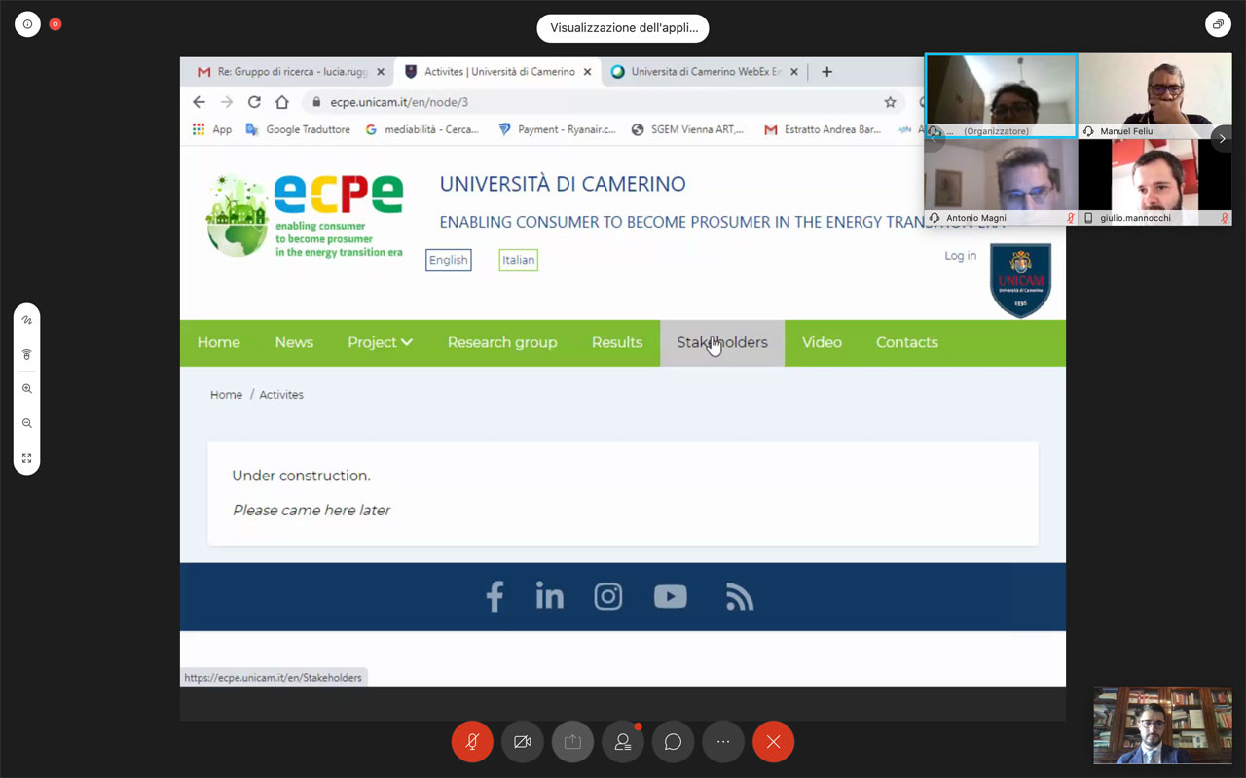Start video with the camera button
Image resolution: width=1246 pixels, height=778 pixels.
(x=523, y=742)
